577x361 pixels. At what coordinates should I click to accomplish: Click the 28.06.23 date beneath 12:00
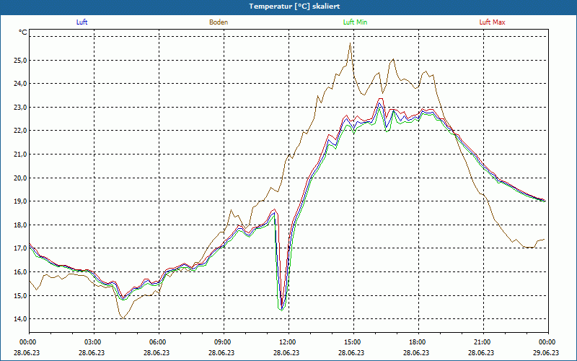pos(286,352)
